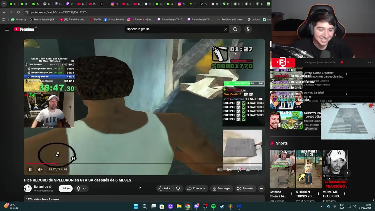Open the more actions menu below the video

pos(261,188)
